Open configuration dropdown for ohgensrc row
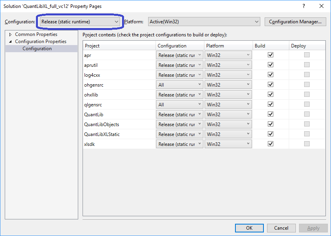The image size is (331, 236). click(180, 85)
